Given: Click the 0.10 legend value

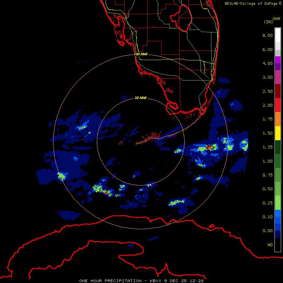Looking at the screenshot, I should (x=268, y=217).
